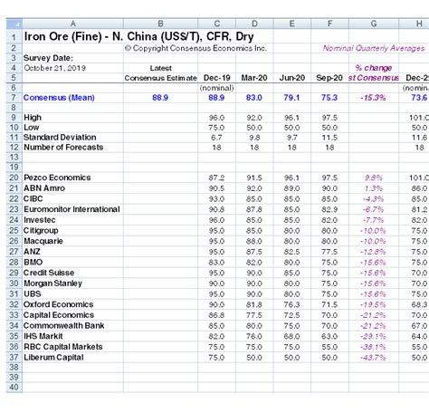The image size is (429, 413).
Task: Select column G header
Action: (374, 24)
